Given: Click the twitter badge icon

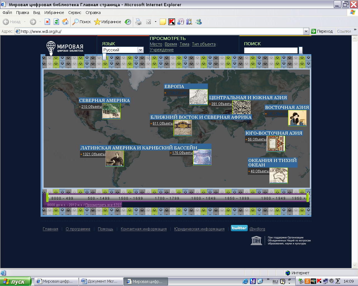Looking at the screenshot, I should point(239,228).
